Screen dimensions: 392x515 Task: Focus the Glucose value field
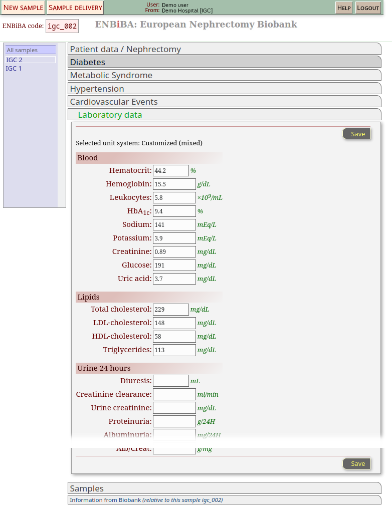pos(174,266)
